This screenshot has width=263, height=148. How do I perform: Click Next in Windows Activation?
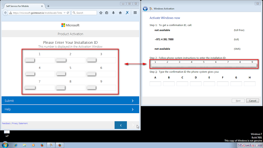[238, 101]
